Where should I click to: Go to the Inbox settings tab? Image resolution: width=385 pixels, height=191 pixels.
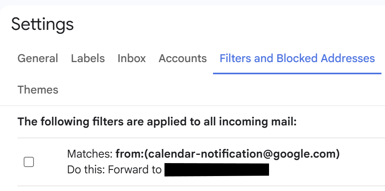(132, 59)
